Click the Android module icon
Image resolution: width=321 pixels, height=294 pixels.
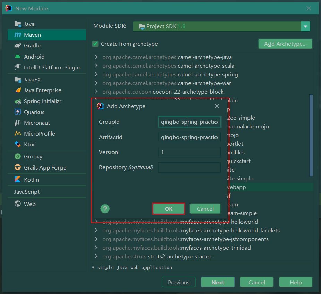[17, 57]
